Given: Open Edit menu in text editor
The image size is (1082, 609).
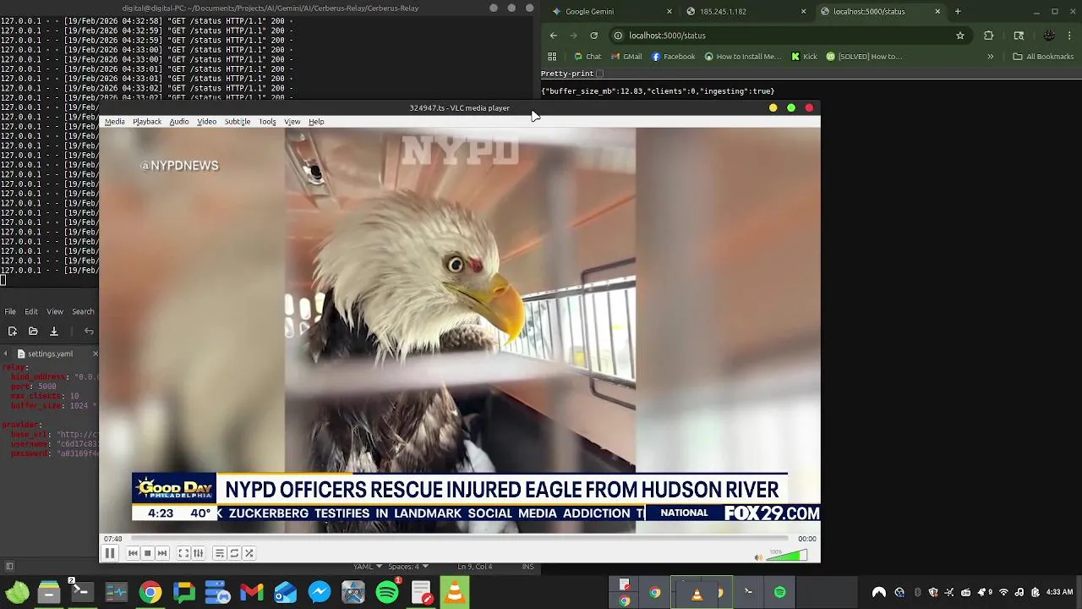Looking at the screenshot, I should pyautogui.click(x=31, y=311).
